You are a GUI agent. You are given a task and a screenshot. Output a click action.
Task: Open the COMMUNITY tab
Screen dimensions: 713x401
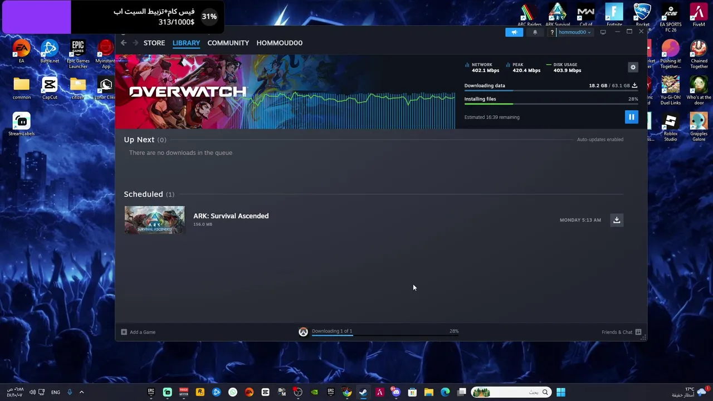(228, 43)
